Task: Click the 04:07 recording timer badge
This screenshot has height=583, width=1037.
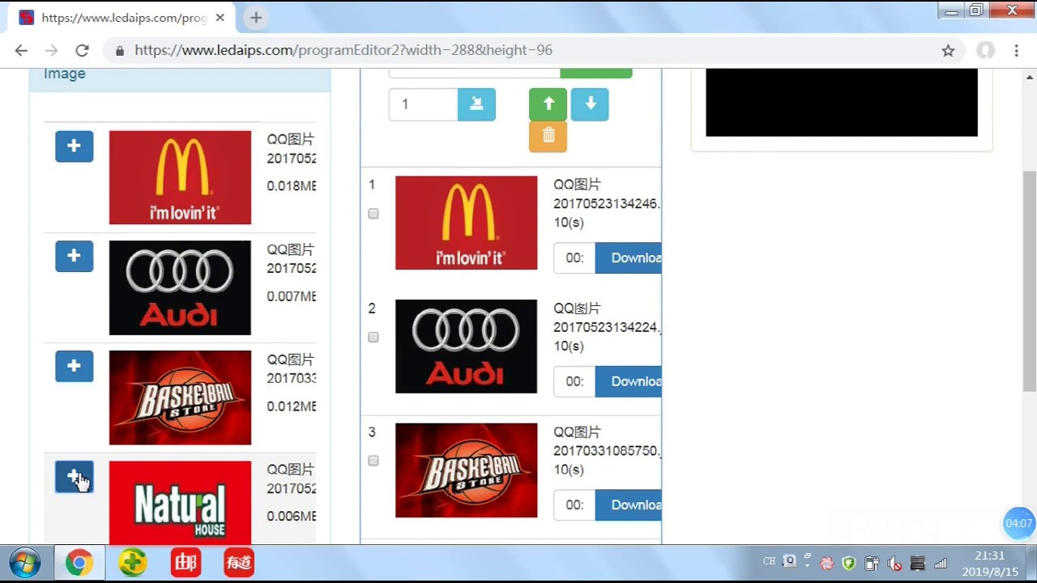Action: click(1019, 523)
